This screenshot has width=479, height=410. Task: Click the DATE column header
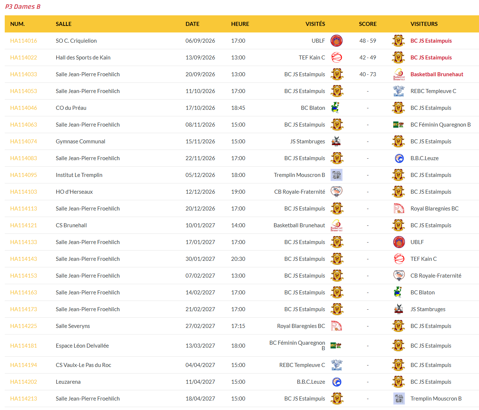(192, 24)
